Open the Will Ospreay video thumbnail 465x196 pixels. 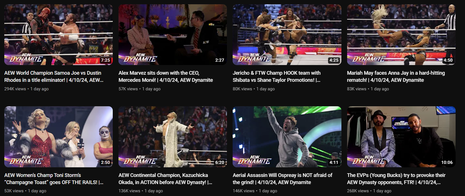pyautogui.click(x=287, y=137)
